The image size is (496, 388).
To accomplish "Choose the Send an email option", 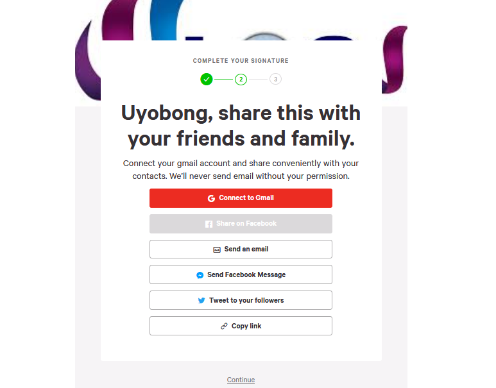I will click(241, 249).
